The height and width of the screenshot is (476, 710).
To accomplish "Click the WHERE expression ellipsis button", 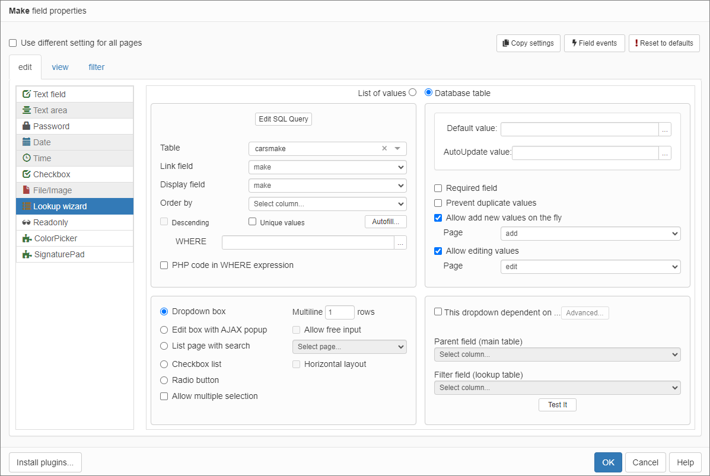I will [x=400, y=242].
